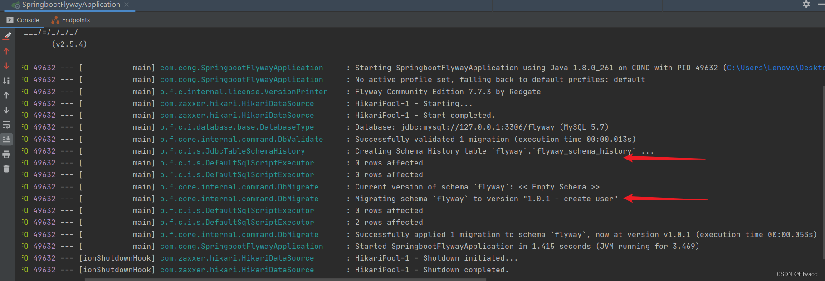
Task: Click the Endpoints tab's node icon
Action: tap(55, 20)
